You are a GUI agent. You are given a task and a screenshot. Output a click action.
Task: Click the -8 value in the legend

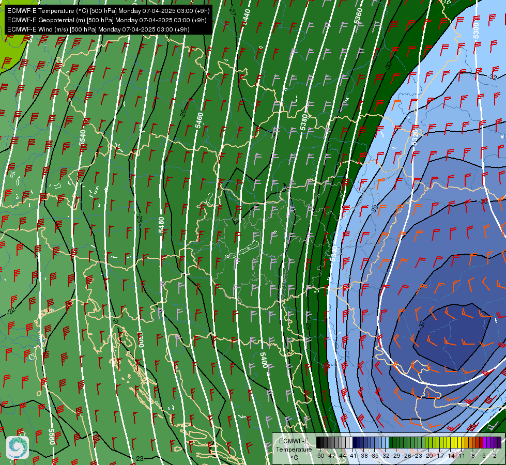point(472,456)
